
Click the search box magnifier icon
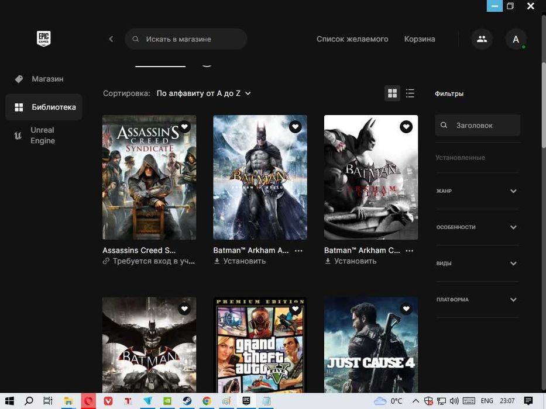pyautogui.click(x=135, y=39)
